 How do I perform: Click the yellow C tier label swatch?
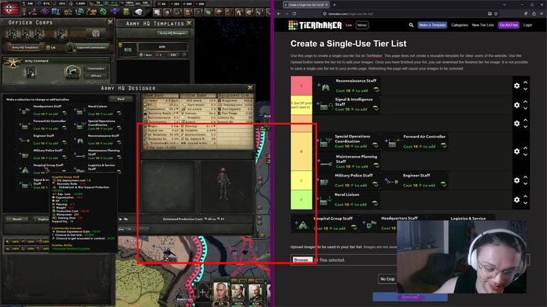[x=302, y=180]
